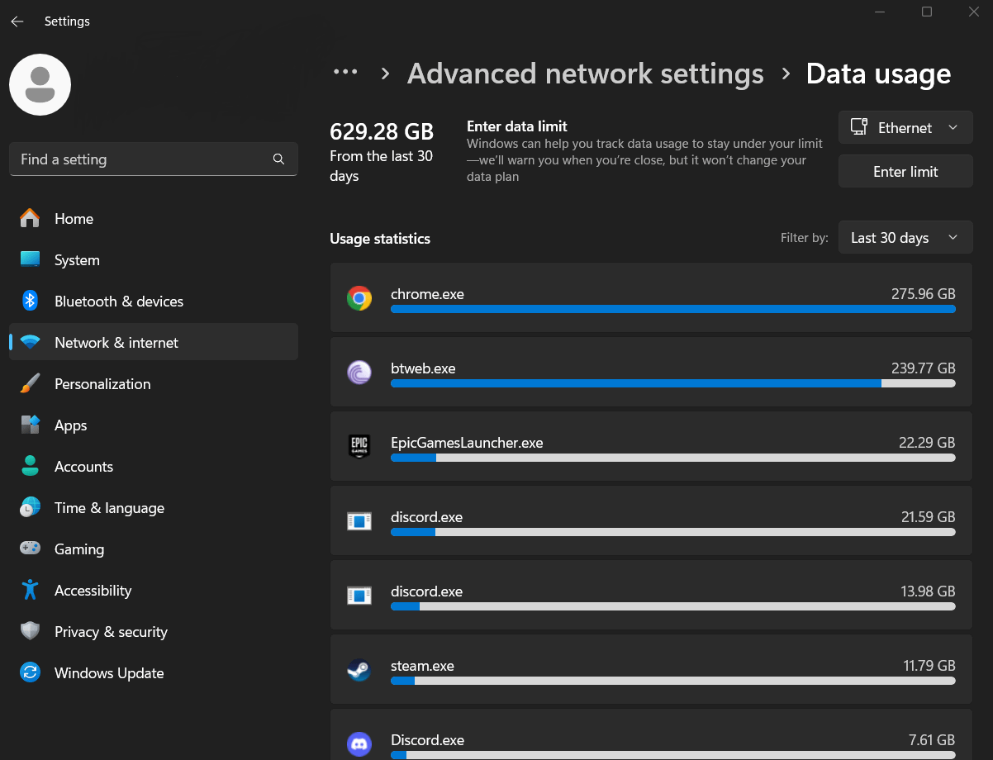993x760 pixels.
Task: Open the Ethernet network dropdown
Action: [905, 128]
